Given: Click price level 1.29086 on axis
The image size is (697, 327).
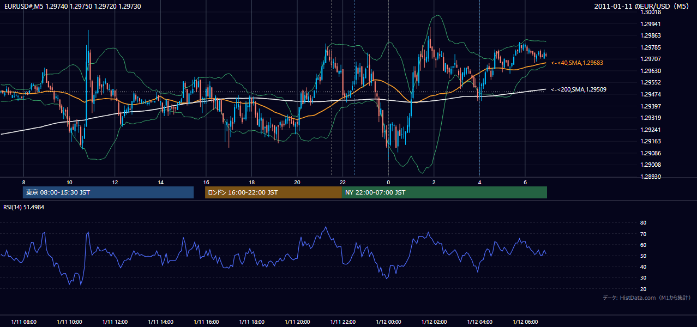Looking at the screenshot, I should pyautogui.click(x=651, y=153).
